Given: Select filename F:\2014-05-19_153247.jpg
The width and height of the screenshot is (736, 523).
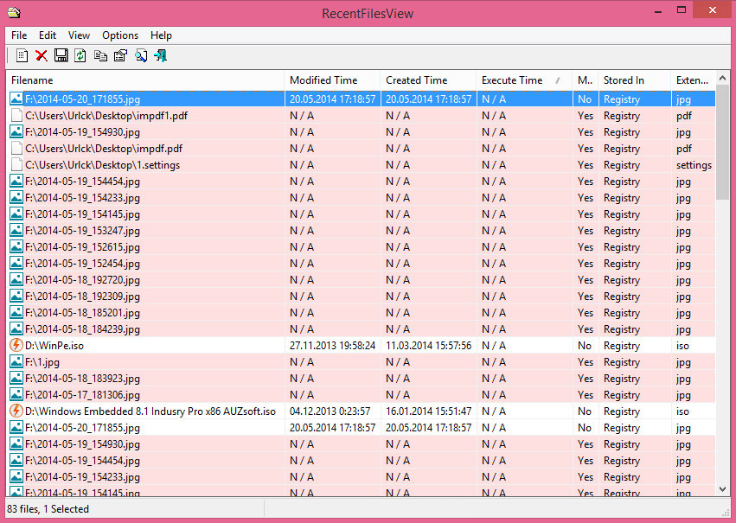Looking at the screenshot, I should tap(83, 231).
